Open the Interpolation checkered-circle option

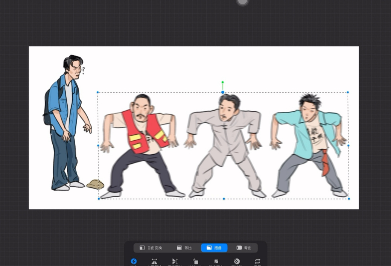237,261
